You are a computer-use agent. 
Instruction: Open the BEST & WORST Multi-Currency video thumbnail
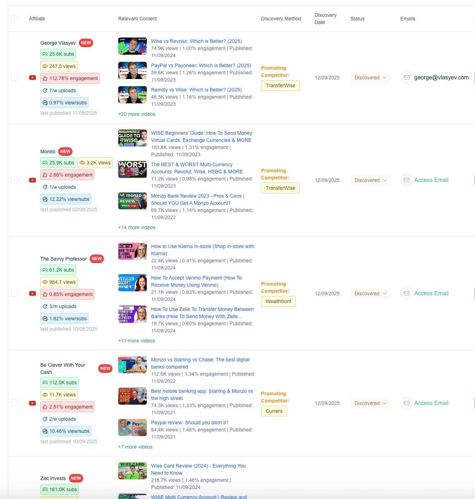pyautogui.click(x=132, y=169)
